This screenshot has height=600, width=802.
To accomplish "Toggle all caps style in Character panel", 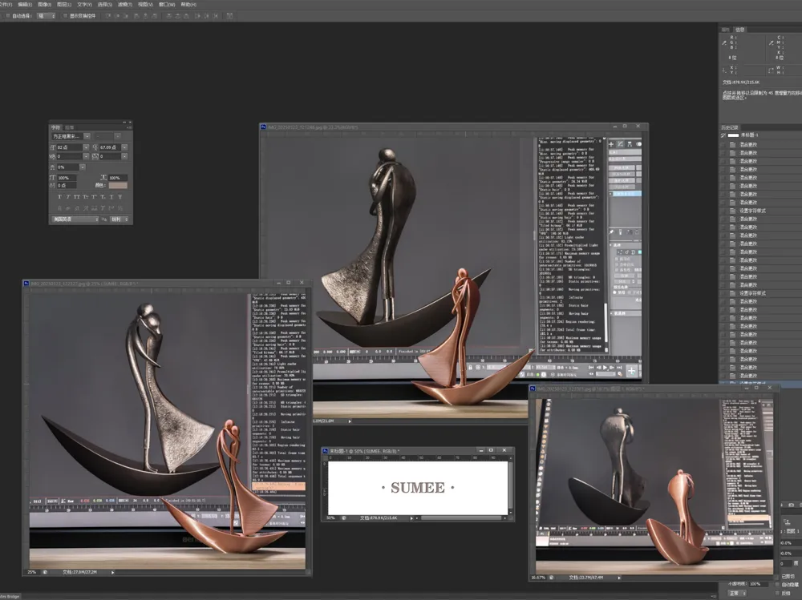I will [x=78, y=197].
